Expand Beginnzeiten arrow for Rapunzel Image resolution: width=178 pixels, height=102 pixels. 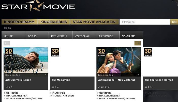(x=139, y=75)
